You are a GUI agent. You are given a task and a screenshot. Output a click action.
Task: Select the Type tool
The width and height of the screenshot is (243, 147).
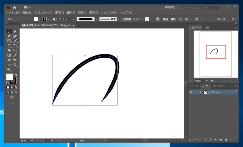(9, 45)
